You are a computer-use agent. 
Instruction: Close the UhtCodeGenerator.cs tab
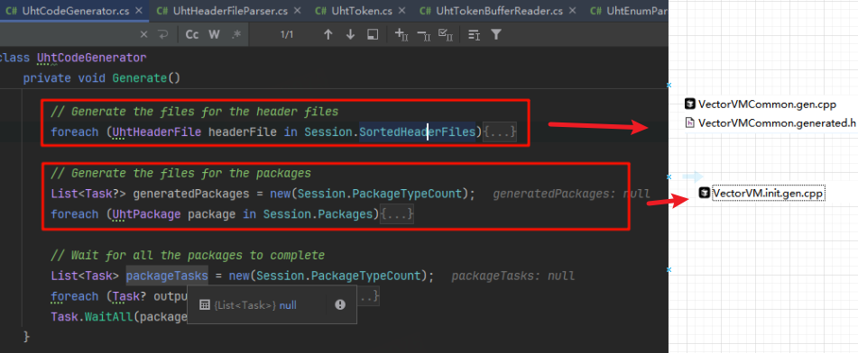coord(138,11)
